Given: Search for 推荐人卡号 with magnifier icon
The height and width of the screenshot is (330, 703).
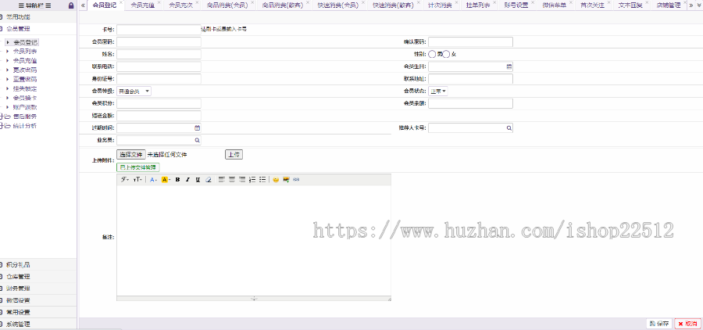Looking at the screenshot, I should 509,128.
